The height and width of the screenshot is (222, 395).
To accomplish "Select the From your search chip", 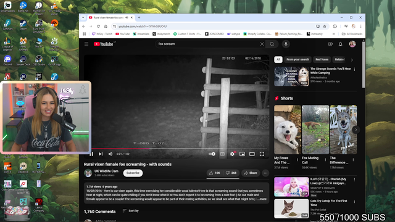I will tap(297, 59).
